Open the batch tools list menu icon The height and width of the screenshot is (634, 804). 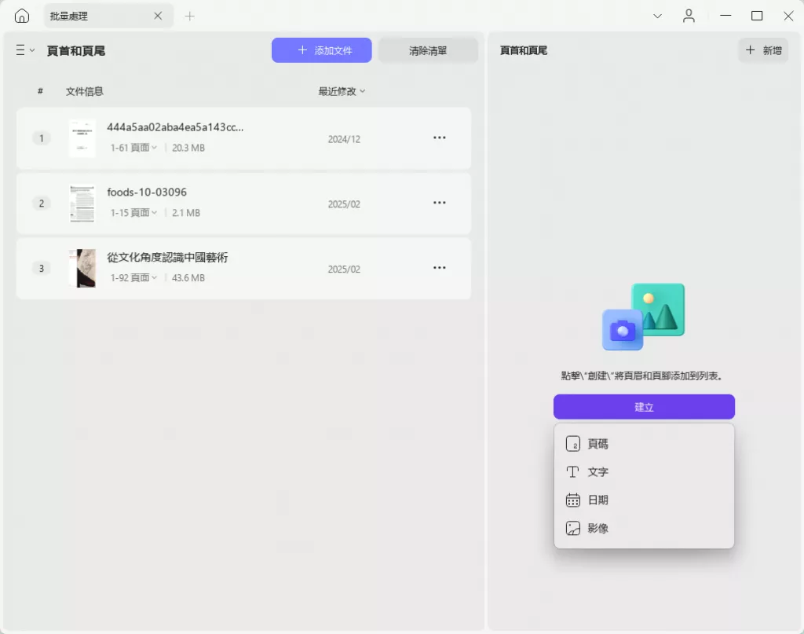coord(24,49)
